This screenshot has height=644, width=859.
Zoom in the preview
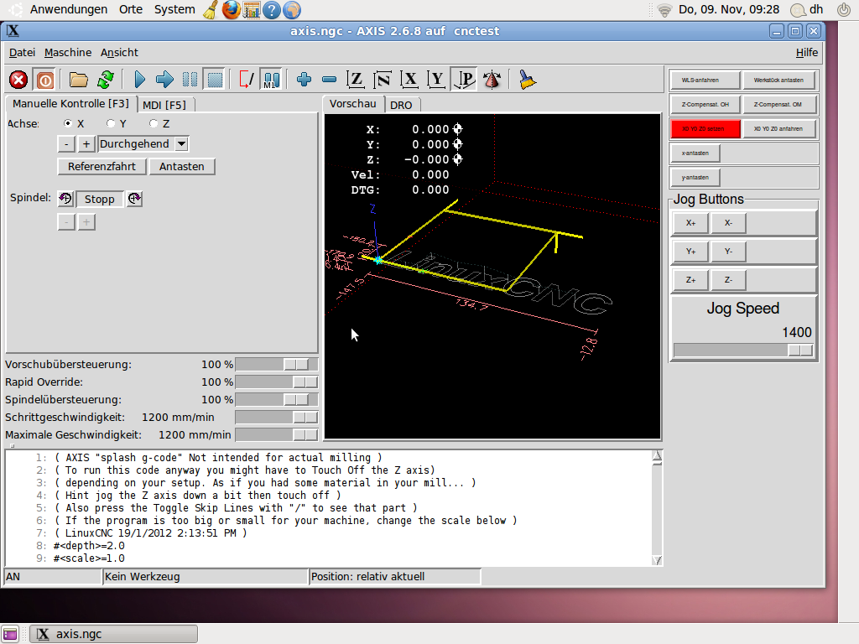click(304, 80)
